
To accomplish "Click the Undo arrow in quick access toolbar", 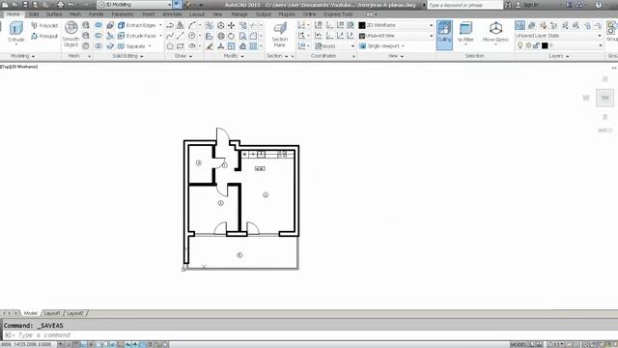I will tap(71, 5).
